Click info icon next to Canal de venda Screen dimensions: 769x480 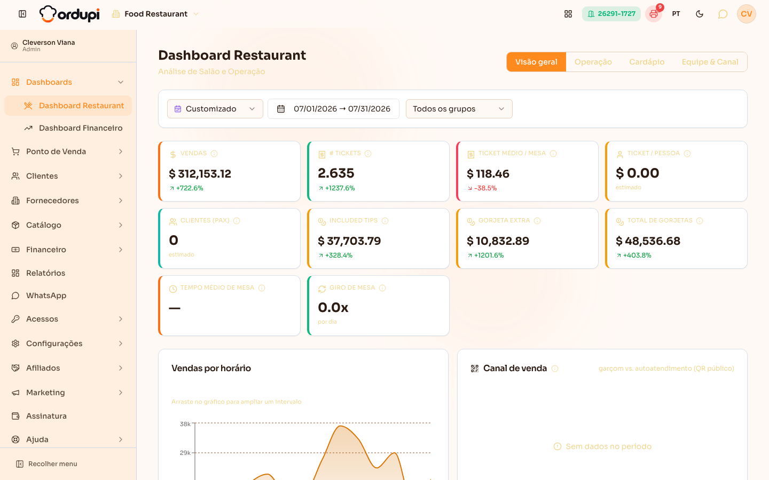(555, 369)
